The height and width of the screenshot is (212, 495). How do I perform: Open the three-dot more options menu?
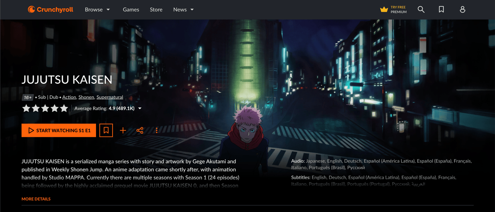tap(156, 131)
